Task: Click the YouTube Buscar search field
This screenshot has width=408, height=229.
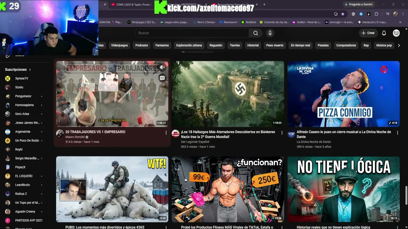Action: coord(192,33)
